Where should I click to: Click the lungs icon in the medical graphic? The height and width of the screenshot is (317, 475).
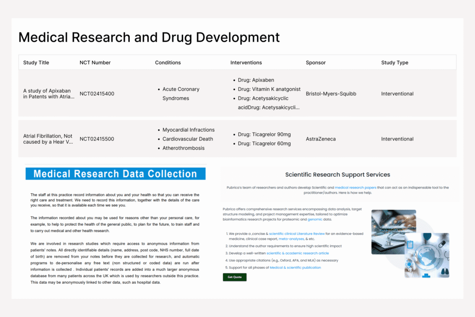point(444,270)
